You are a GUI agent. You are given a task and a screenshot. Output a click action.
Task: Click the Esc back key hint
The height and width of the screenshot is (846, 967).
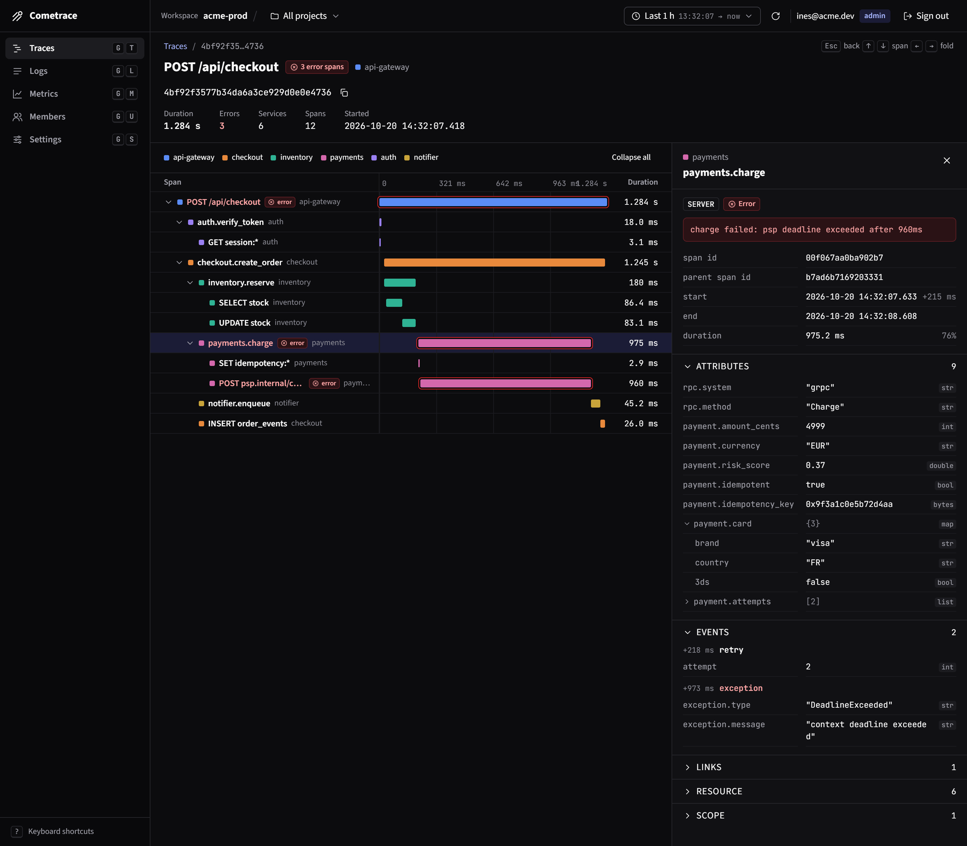click(831, 46)
